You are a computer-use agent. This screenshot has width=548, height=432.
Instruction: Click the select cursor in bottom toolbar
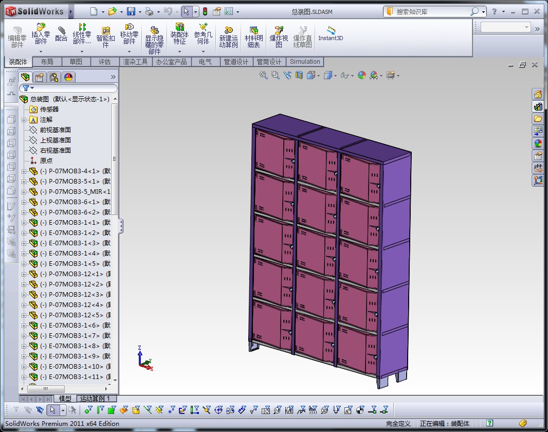click(53, 410)
